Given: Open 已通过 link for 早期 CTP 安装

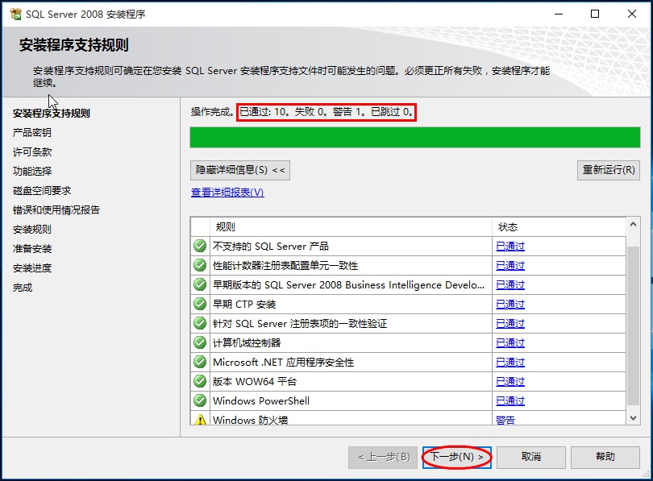Looking at the screenshot, I should pyautogui.click(x=510, y=305).
